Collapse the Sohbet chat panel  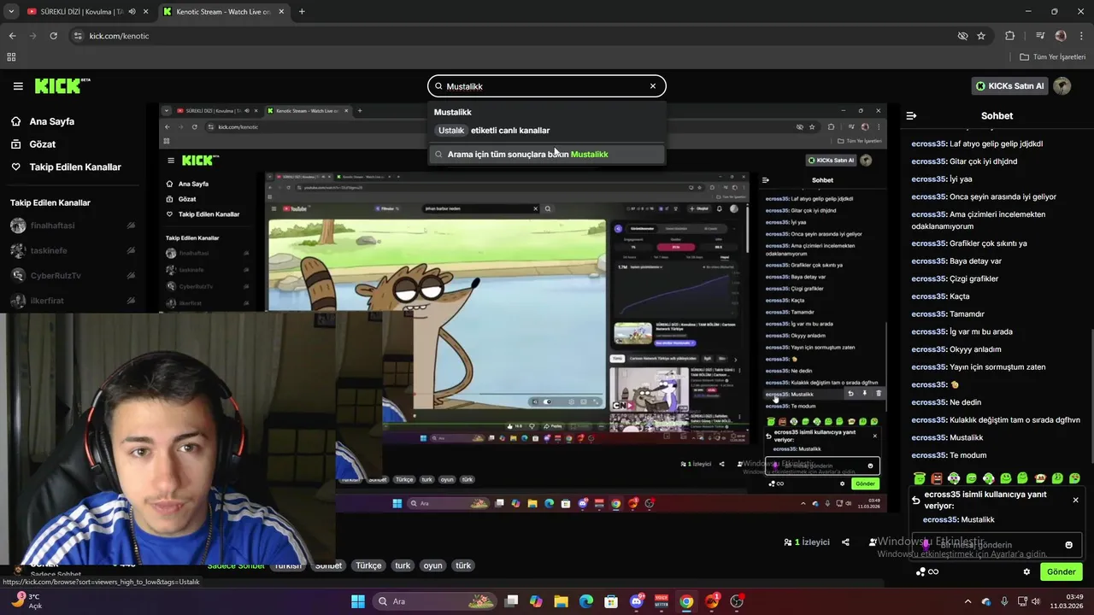tap(911, 115)
